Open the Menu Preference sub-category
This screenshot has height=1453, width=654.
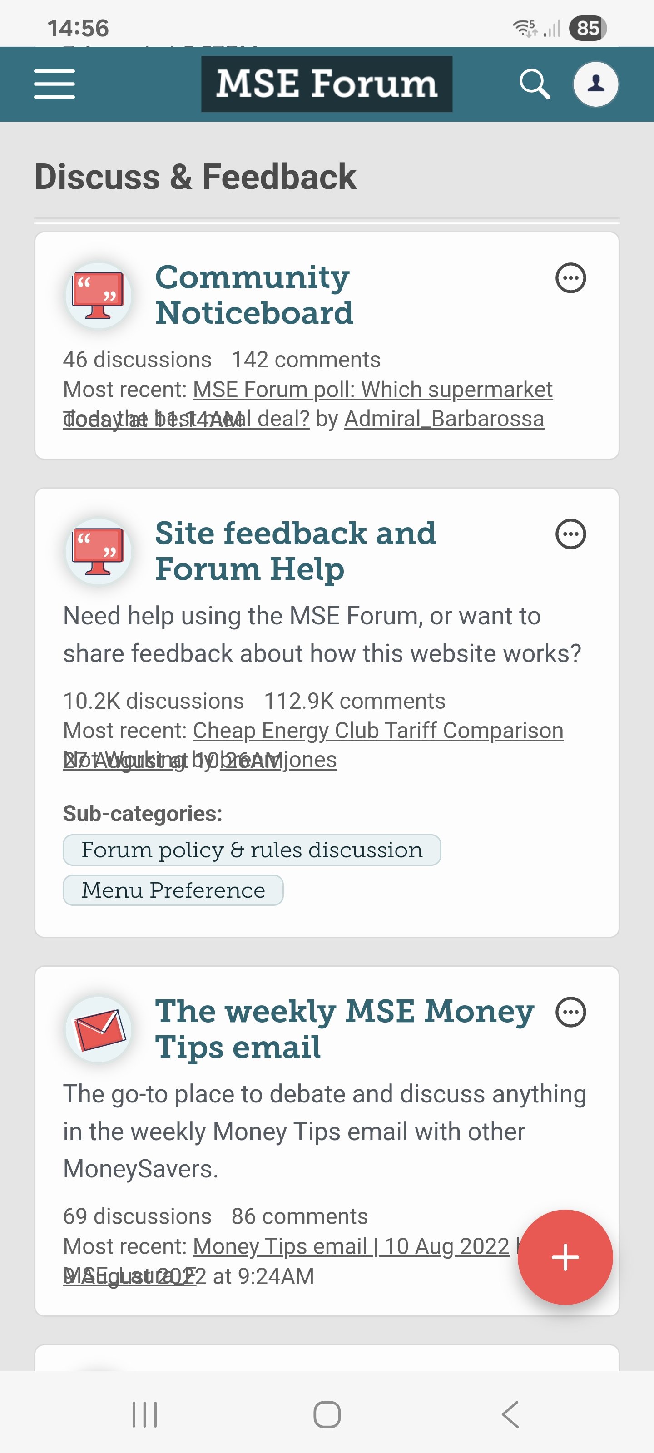click(173, 890)
